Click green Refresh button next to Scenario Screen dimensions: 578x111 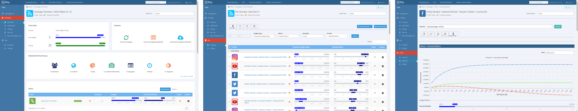tap(558, 27)
